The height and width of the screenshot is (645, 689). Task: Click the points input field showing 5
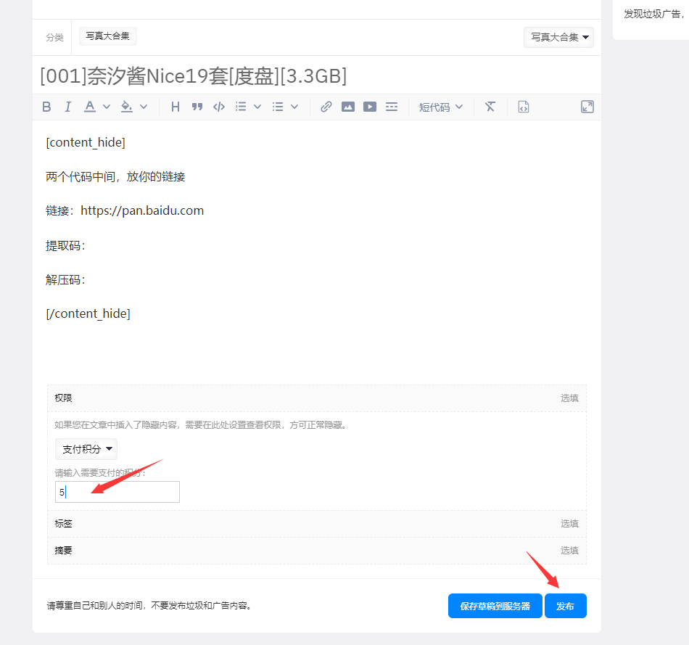click(117, 491)
